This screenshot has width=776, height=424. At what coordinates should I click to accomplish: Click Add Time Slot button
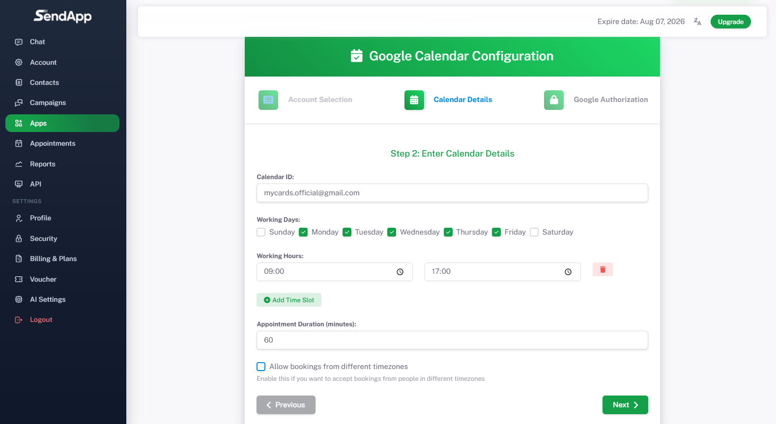[289, 300]
